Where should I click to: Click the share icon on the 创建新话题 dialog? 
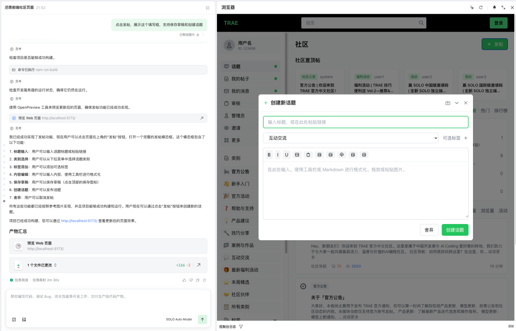coord(448,103)
